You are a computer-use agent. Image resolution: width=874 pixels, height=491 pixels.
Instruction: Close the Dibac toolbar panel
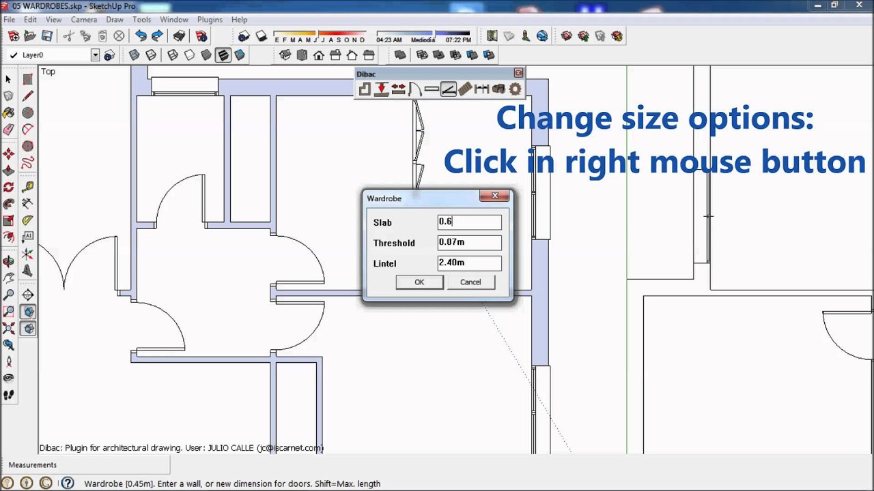coord(518,72)
